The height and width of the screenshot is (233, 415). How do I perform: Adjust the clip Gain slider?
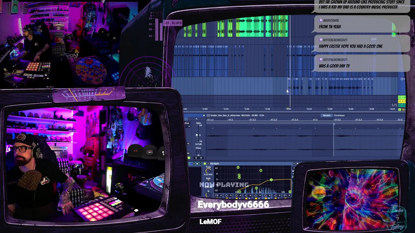point(197,135)
